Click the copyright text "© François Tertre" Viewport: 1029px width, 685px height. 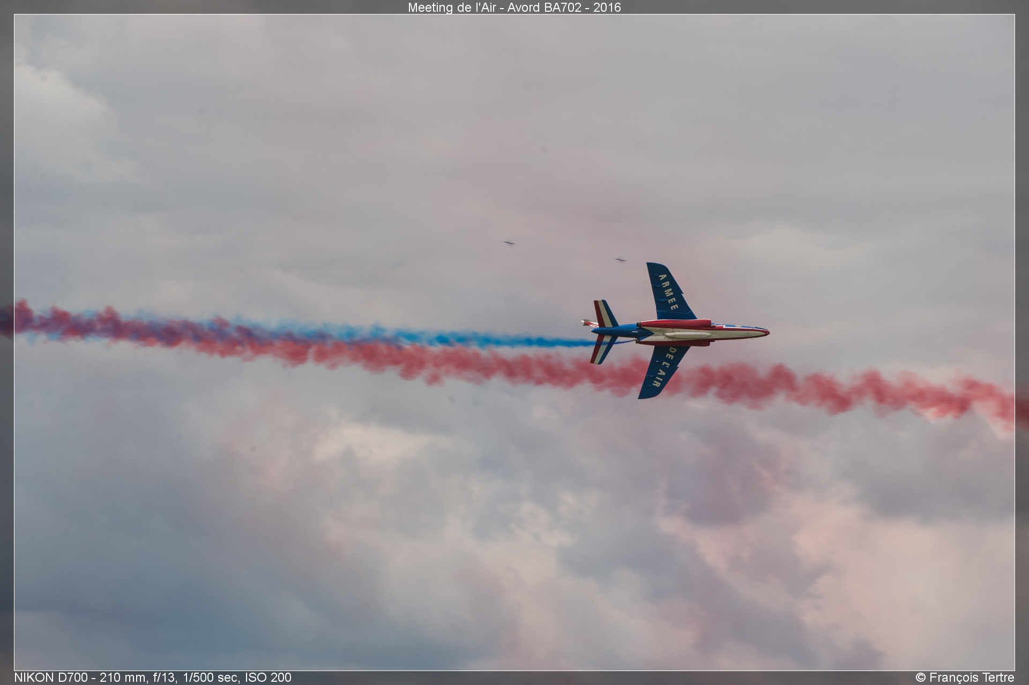point(965,677)
